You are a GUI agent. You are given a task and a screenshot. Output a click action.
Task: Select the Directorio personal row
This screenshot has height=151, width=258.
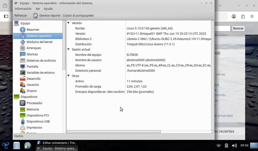click(139, 70)
